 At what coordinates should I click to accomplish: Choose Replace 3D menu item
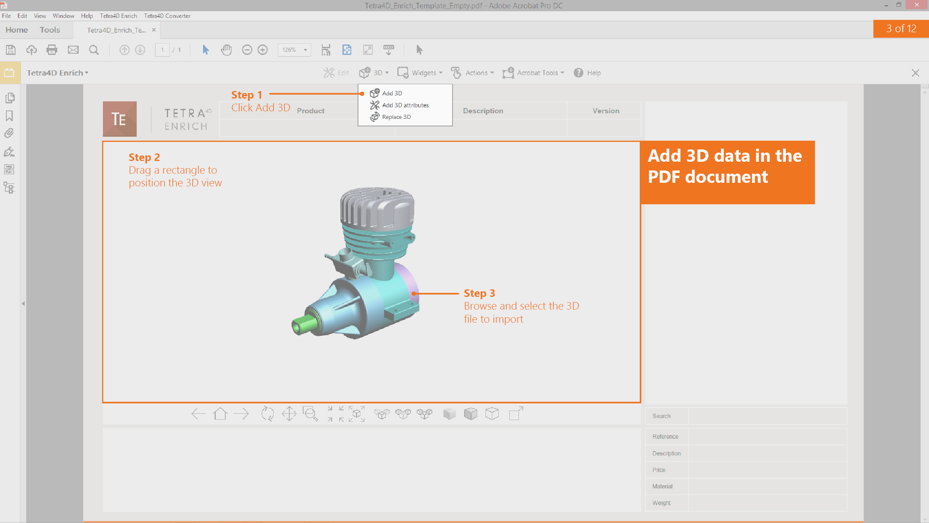(390, 117)
